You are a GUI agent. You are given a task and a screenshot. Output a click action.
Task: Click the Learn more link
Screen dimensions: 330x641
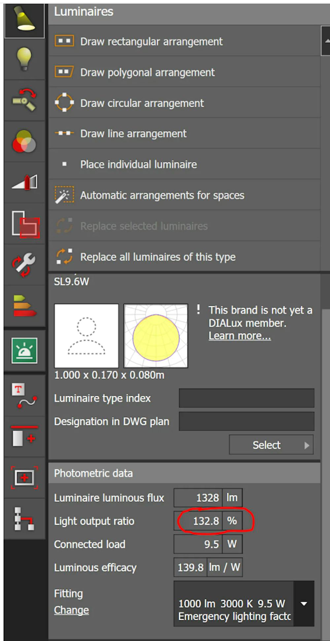pyautogui.click(x=240, y=336)
